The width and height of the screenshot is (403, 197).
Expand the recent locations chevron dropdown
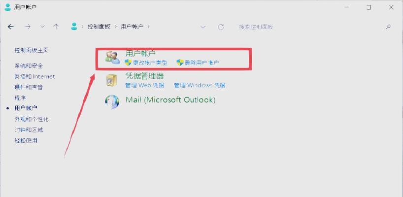tap(43, 27)
